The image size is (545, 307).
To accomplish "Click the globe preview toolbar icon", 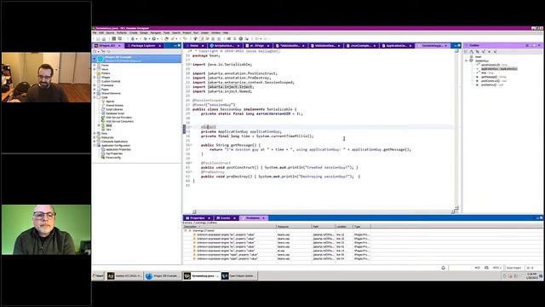I will point(240,38).
